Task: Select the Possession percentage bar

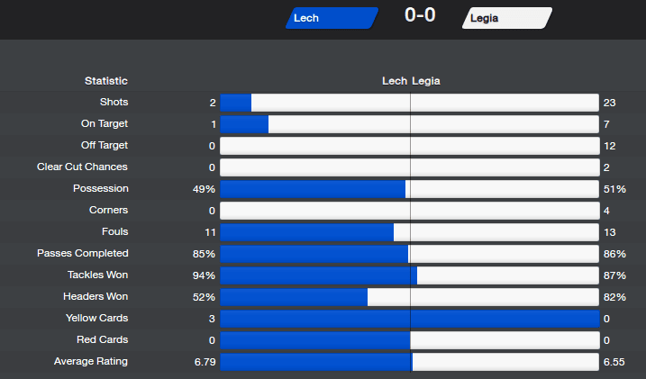Action: click(x=410, y=189)
